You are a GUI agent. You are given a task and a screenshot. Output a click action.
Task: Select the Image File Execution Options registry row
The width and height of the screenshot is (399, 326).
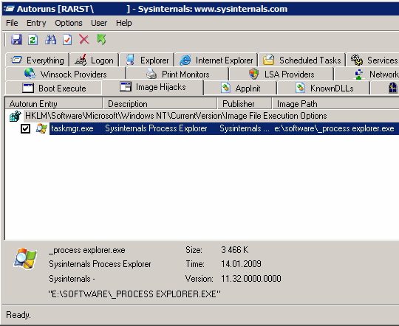click(x=176, y=116)
